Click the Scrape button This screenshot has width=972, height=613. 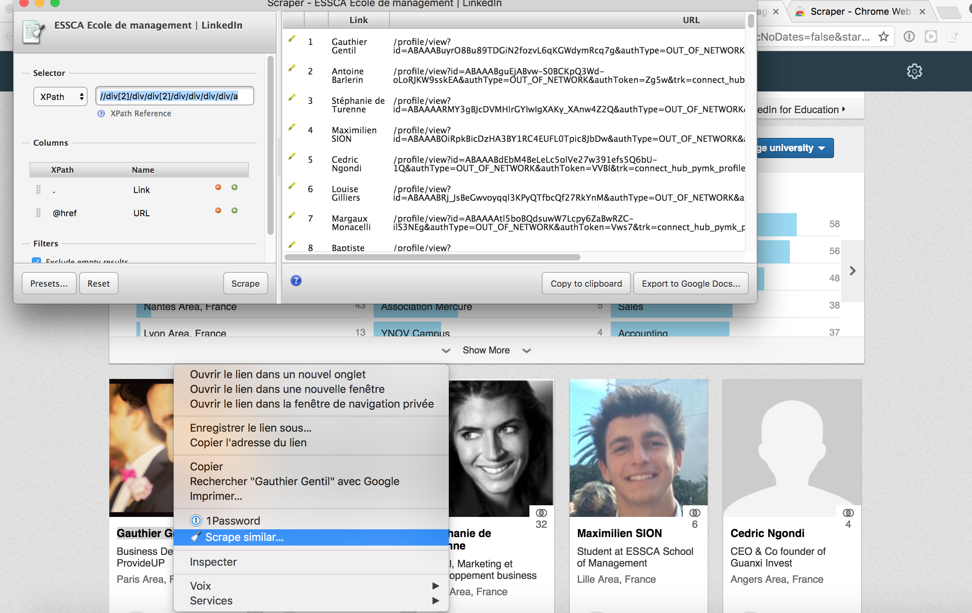coord(245,283)
